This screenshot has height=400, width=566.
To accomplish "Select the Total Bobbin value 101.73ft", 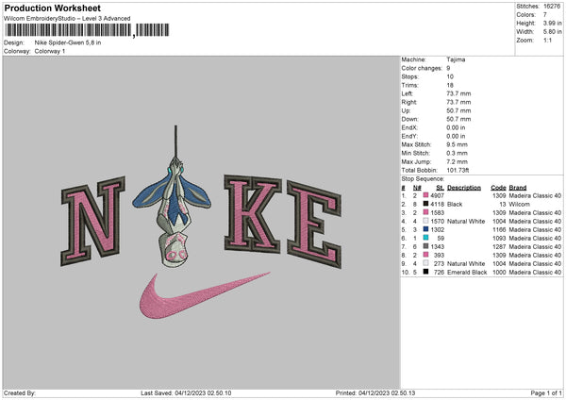I will (x=458, y=170).
